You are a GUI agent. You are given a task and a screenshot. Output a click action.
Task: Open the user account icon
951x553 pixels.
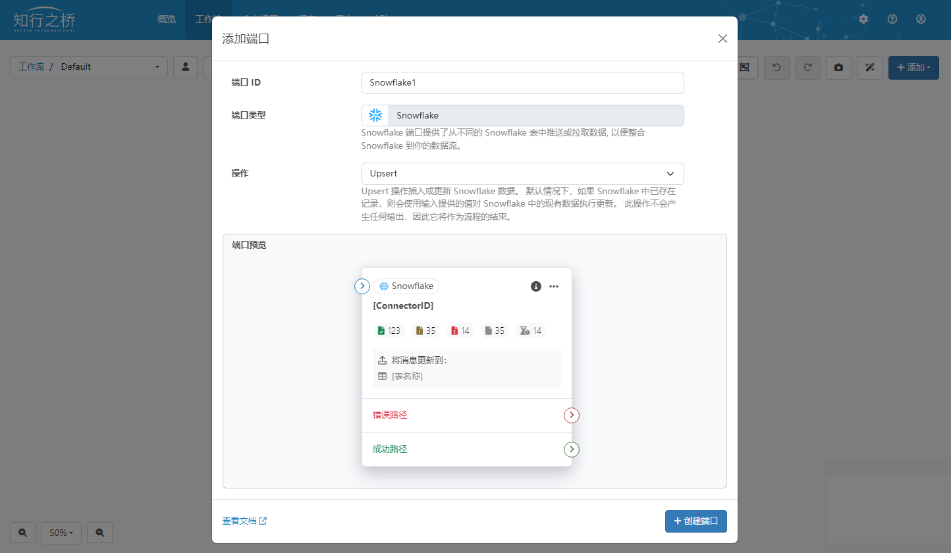(x=921, y=19)
